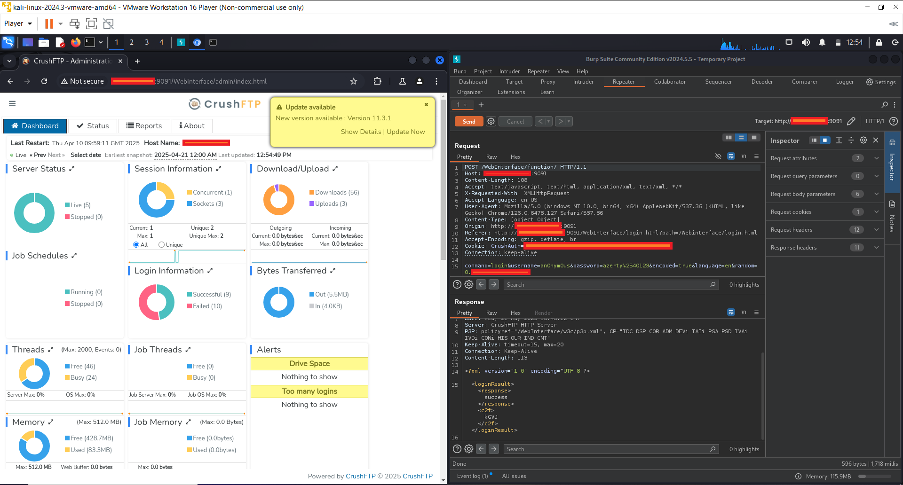Image resolution: width=903 pixels, height=485 pixels.
Task: Click the Repeater search magnifier icon
Action: (884, 105)
